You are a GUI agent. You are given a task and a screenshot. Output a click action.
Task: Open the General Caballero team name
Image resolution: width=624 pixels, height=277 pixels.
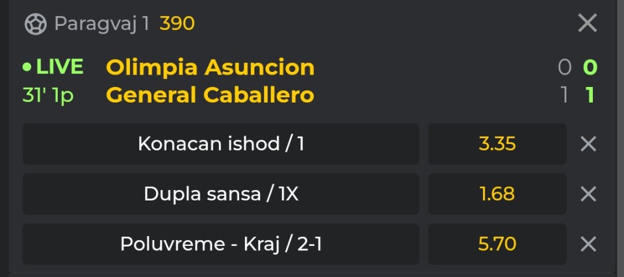tap(210, 95)
